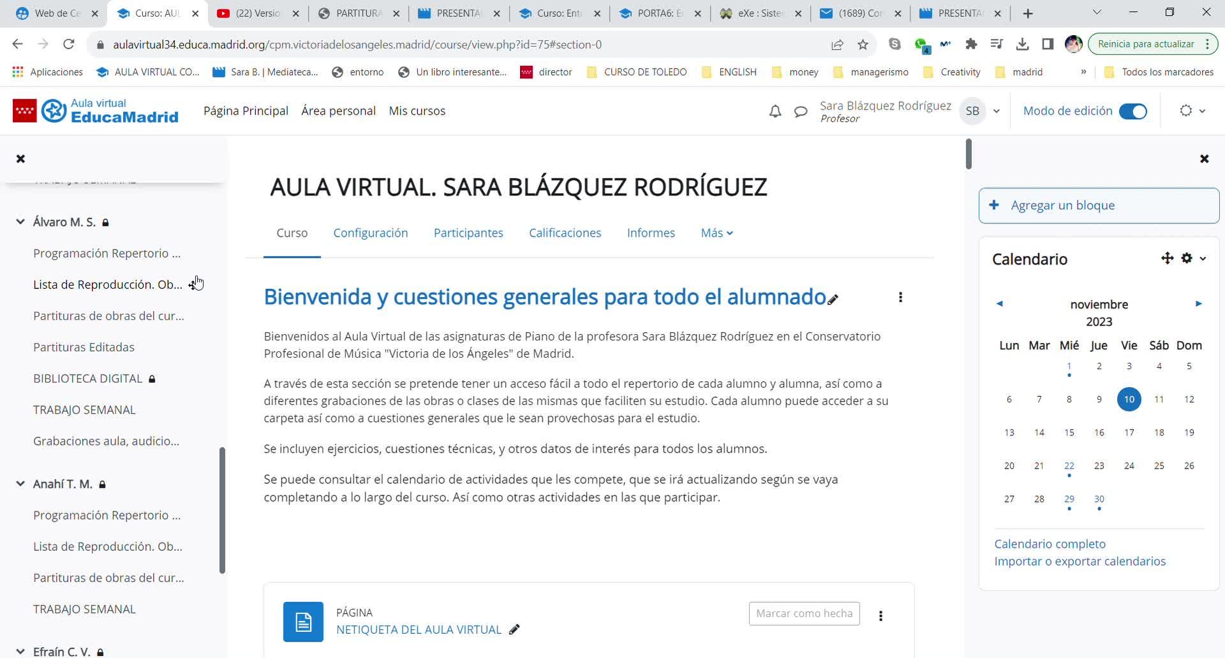Collapse the Álvaro M. S. section

tap(20, 222)
